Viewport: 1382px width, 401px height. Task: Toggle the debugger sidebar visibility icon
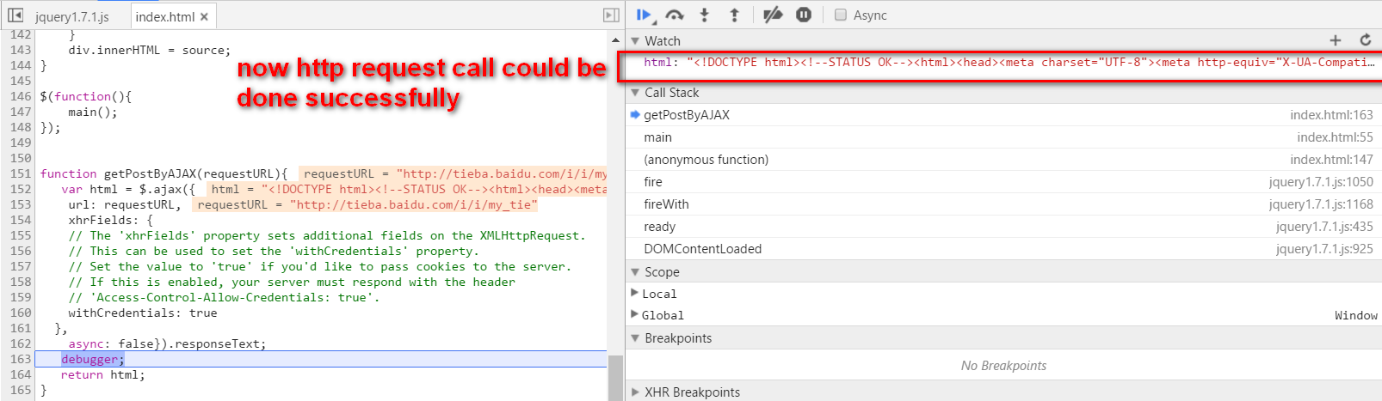point(611,15)
